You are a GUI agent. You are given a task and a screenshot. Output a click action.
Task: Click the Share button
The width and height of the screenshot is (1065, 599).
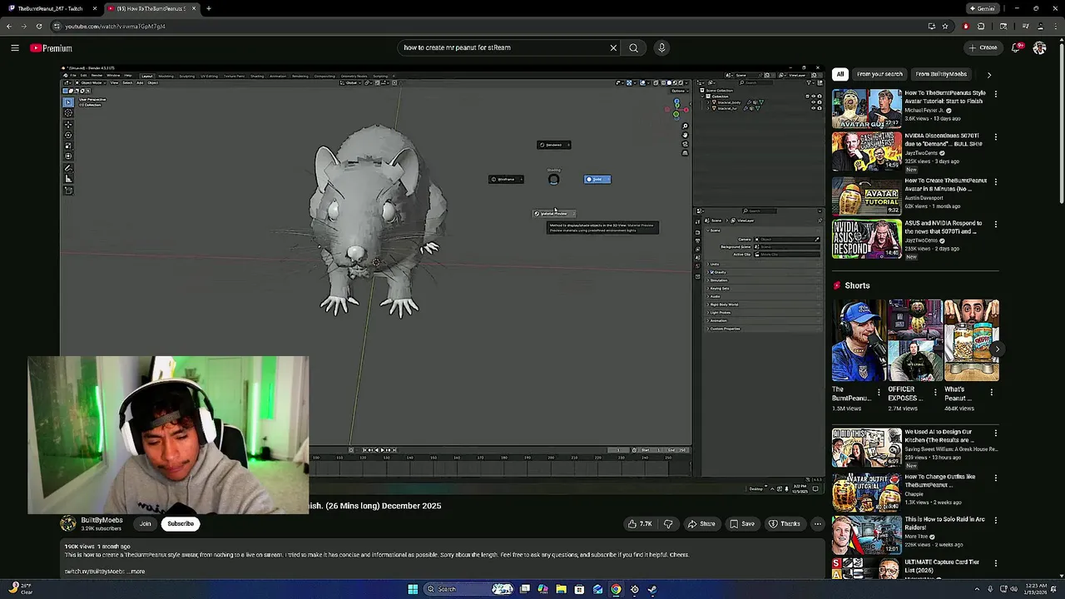701,524
